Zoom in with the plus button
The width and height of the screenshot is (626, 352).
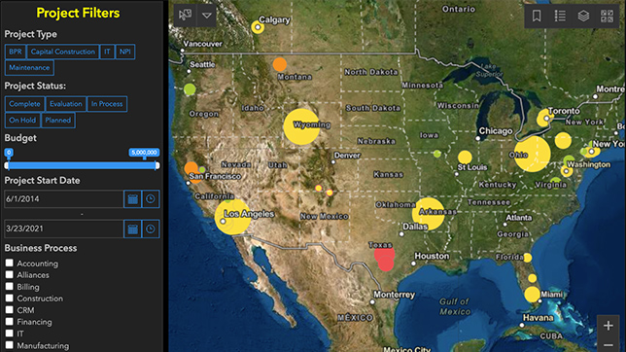tap(609, 326)
